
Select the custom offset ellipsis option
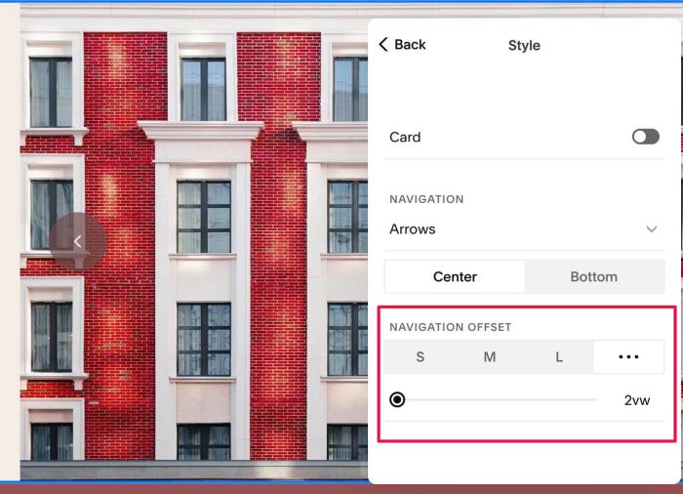[x=628, y=357]
